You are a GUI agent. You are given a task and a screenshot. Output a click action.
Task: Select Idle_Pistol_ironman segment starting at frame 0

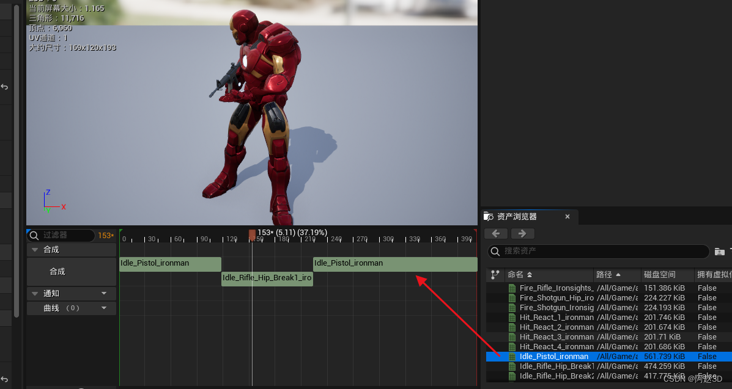click(171, 264)
